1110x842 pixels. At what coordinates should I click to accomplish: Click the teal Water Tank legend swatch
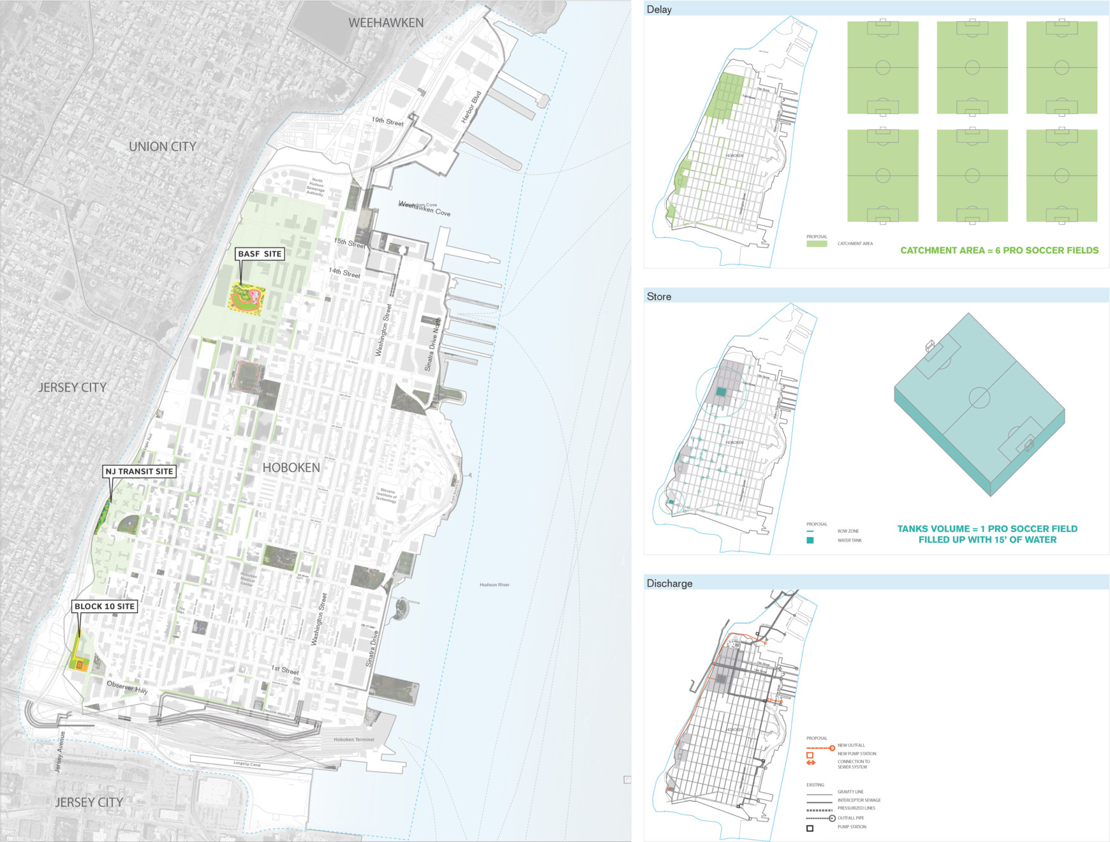(810, 540)
